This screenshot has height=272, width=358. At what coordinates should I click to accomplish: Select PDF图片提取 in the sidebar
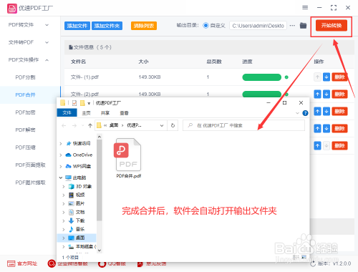pos(30,183)
